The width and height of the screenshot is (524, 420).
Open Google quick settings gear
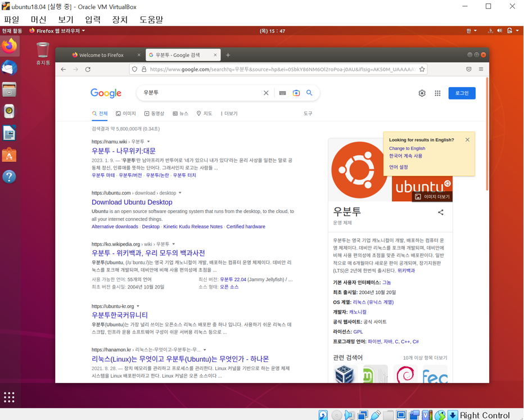[422, 93]
